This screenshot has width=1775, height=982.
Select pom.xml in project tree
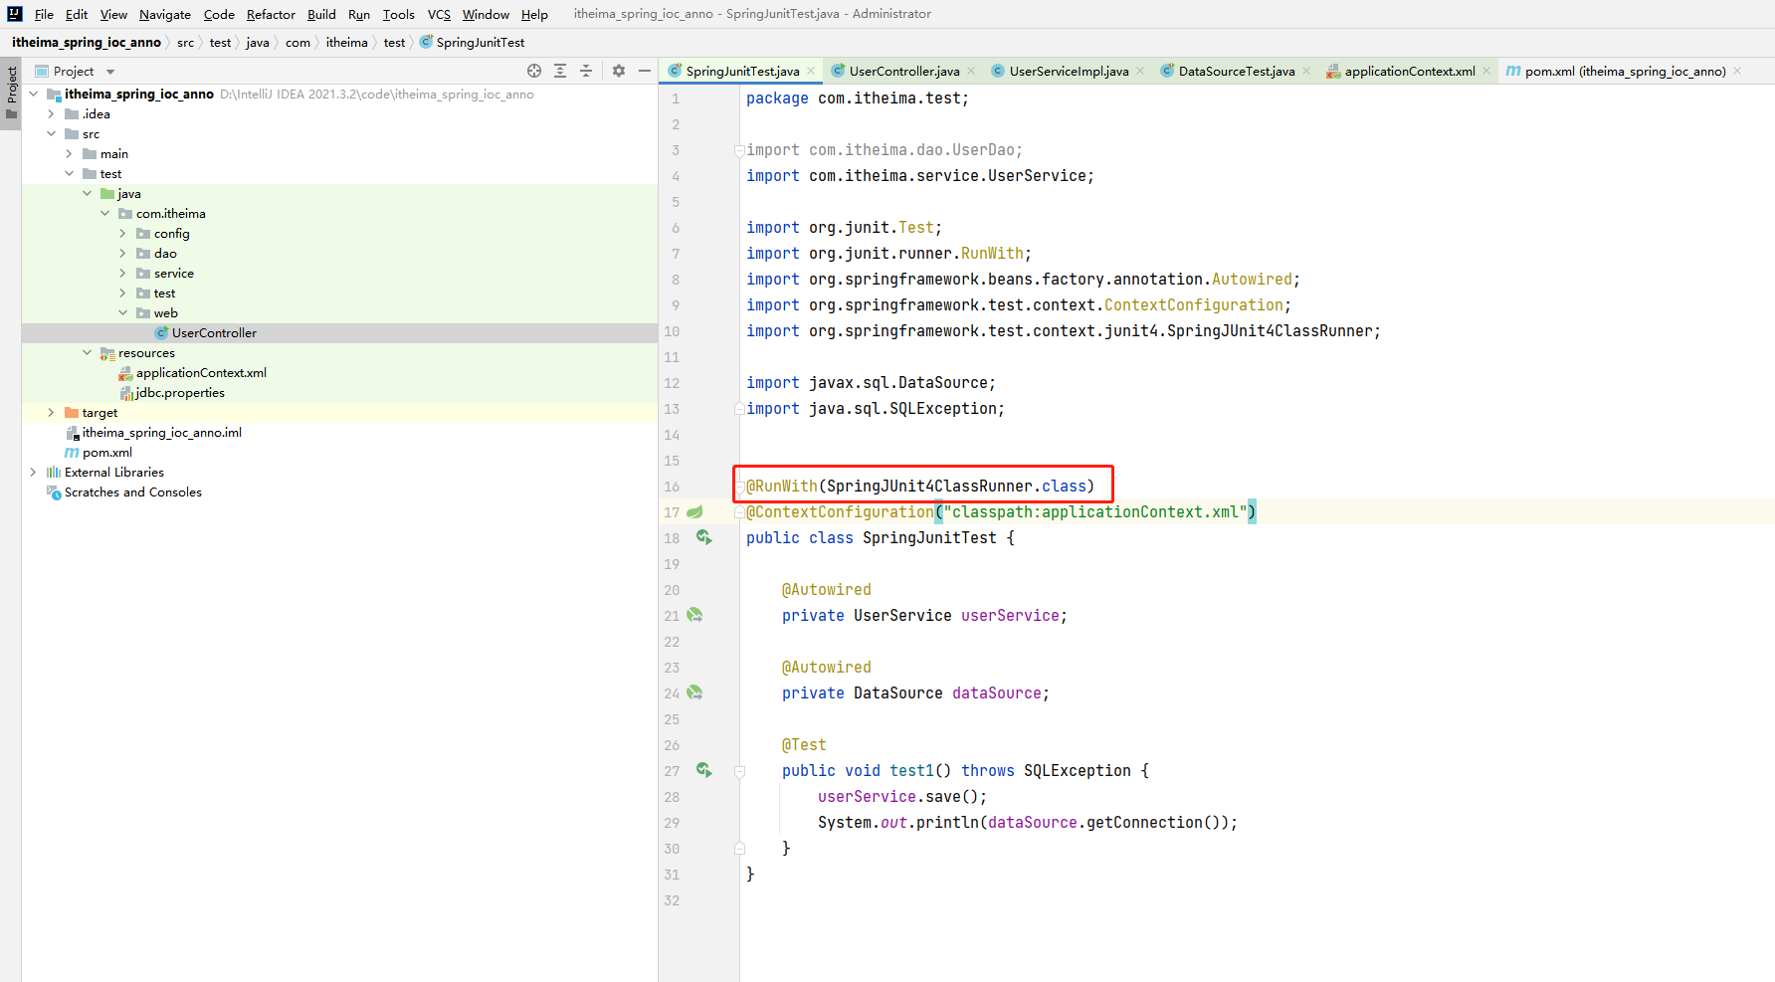point(339,452)
